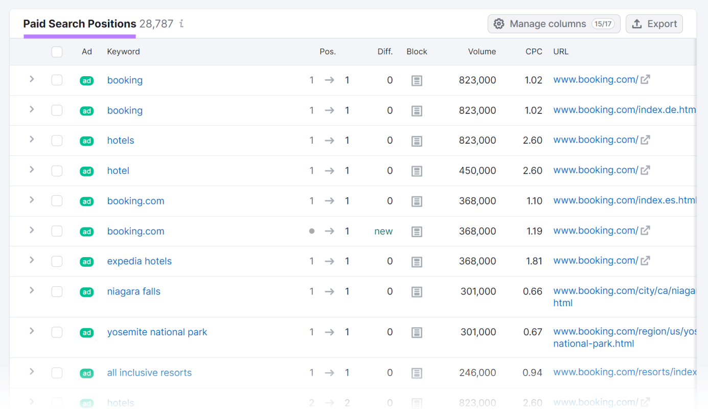The width and height of the screenshot is (708, 412).
Task: Expand the all inclusive resorts row
Action: click(31, 373)
